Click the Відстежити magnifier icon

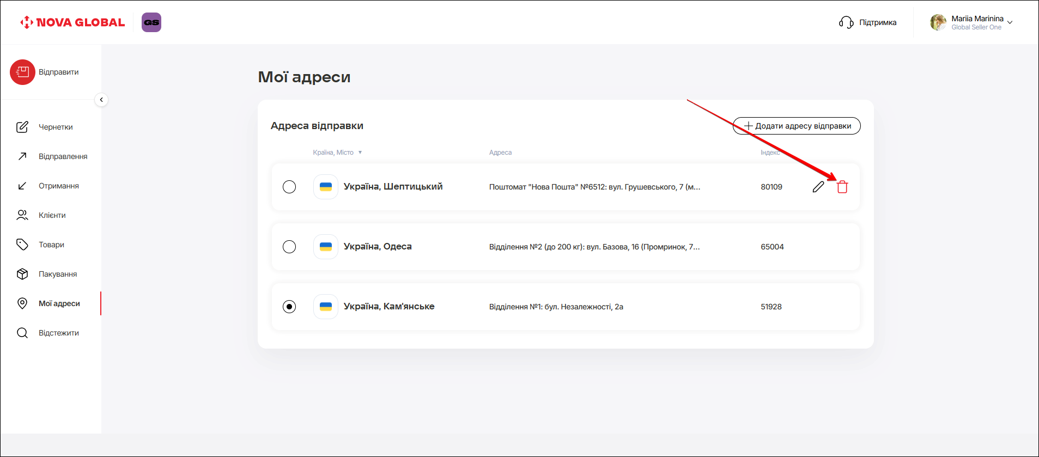tap(22, 333)
